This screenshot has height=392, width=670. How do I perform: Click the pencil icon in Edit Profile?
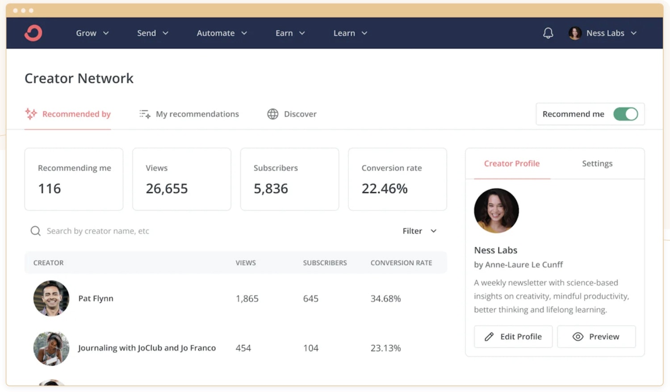tap(489, 337)
